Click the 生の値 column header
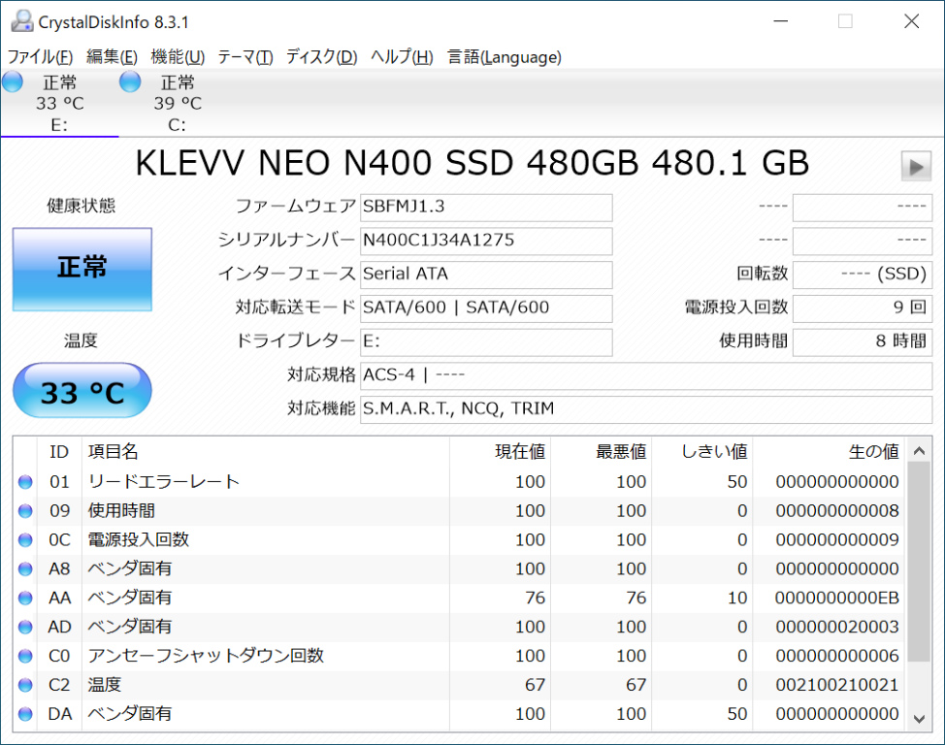This screenshot has height=745, width=945. coord(829,452)
